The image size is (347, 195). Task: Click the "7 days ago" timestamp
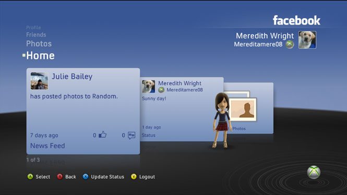coord(44,135)
